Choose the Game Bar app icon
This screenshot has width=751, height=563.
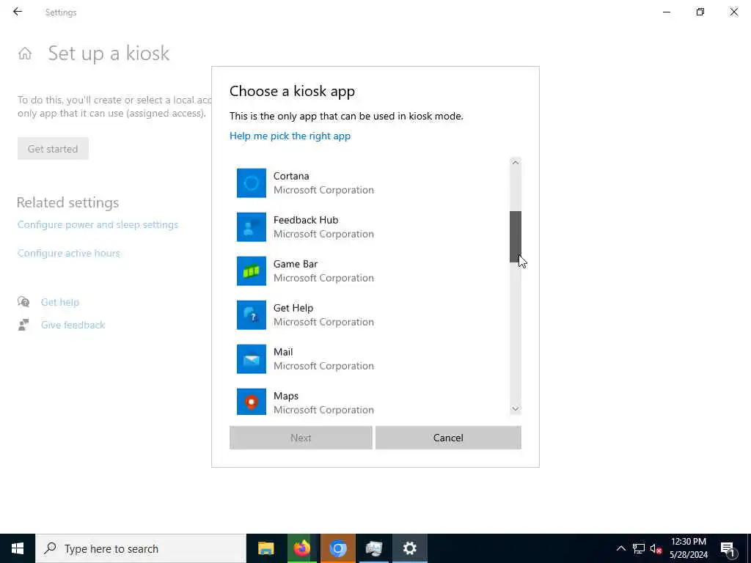[x=252, y=271]
